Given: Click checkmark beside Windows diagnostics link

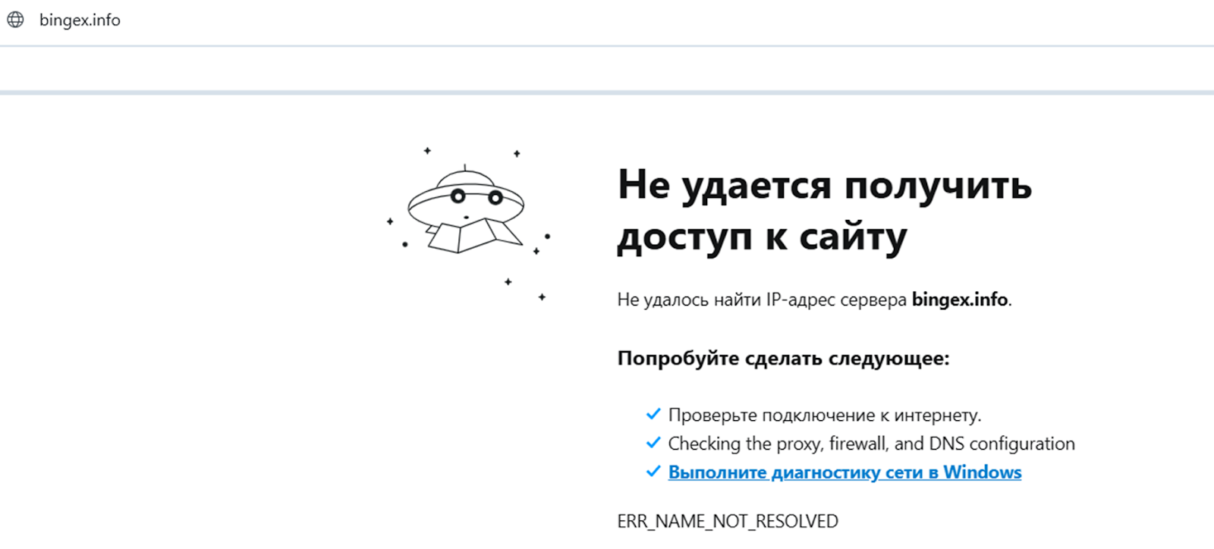Looking at the screenshot, I should point(653,472).
